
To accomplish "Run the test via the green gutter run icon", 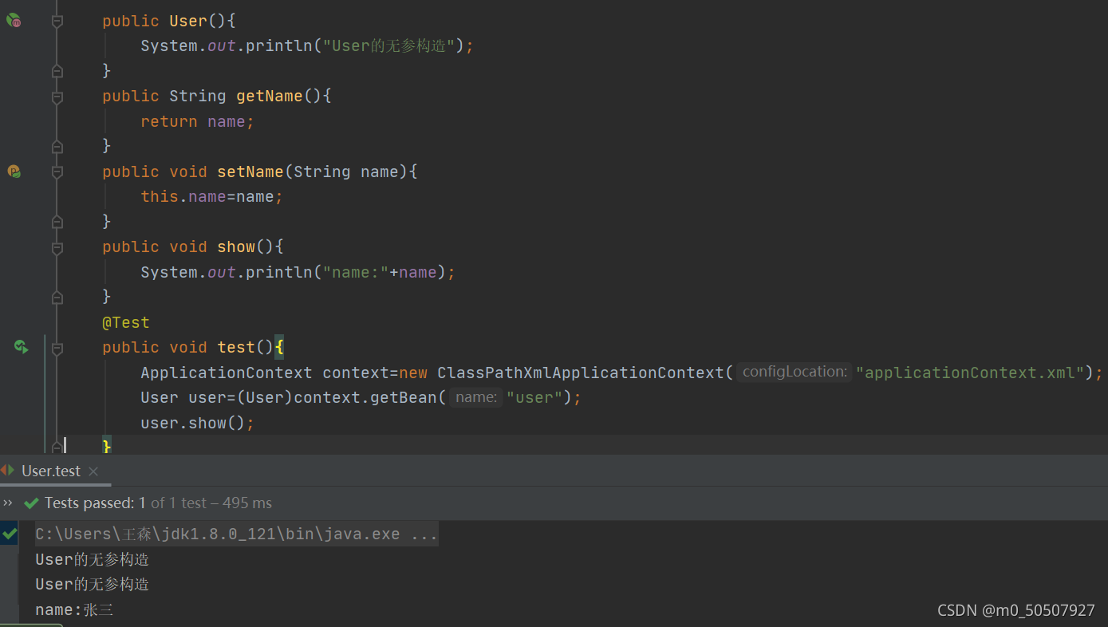I will 21,346.
